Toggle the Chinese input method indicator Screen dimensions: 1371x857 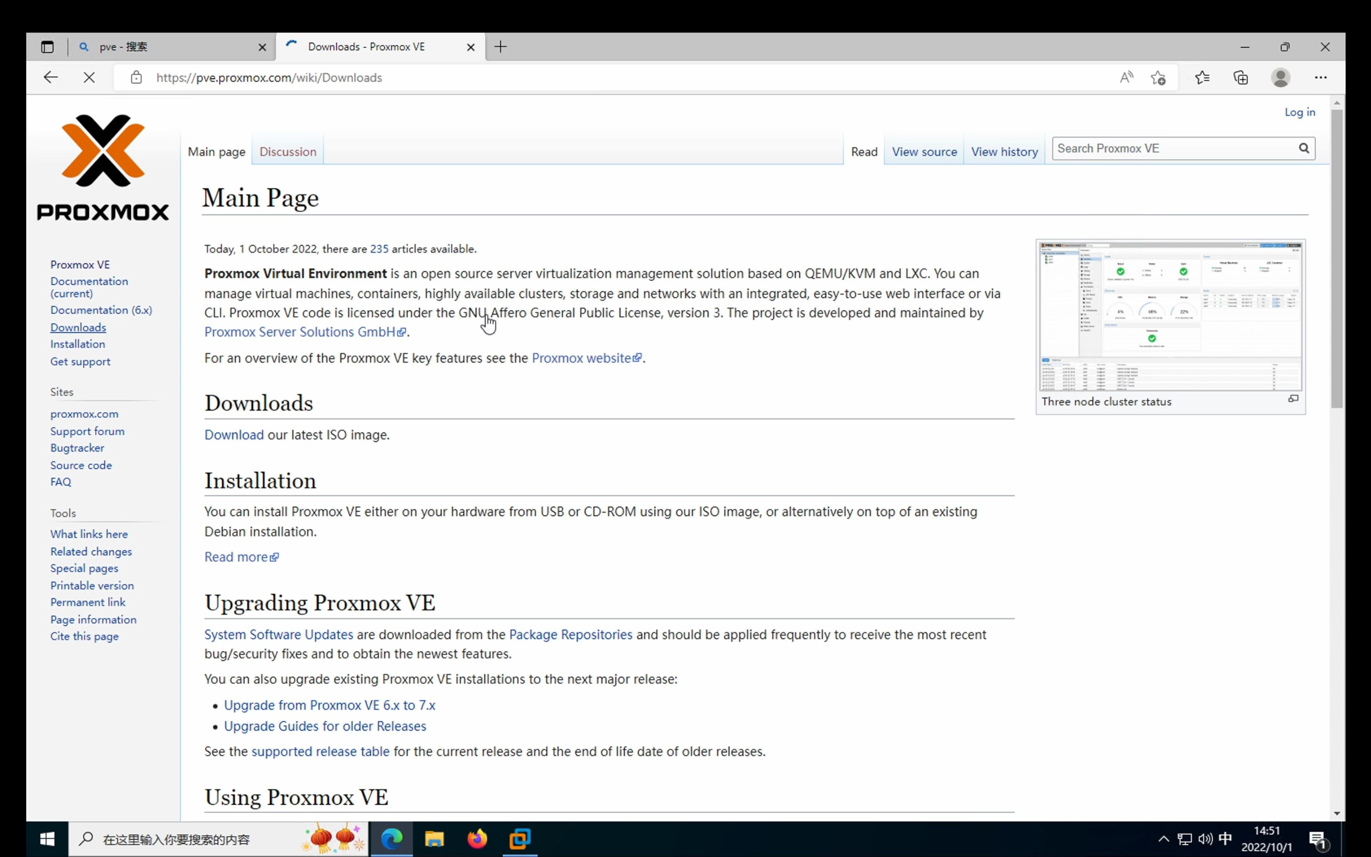1225,838
